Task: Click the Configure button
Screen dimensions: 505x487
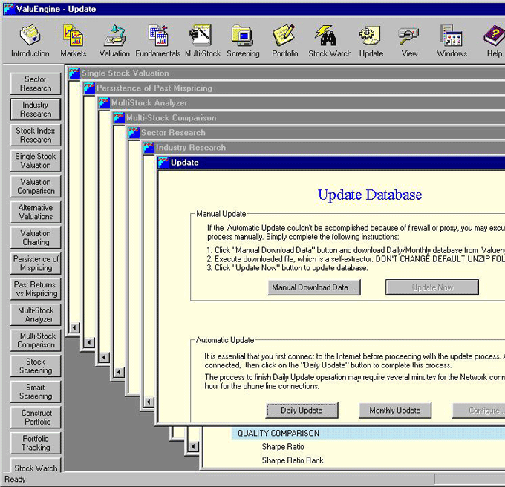Action: pos(479,411)
